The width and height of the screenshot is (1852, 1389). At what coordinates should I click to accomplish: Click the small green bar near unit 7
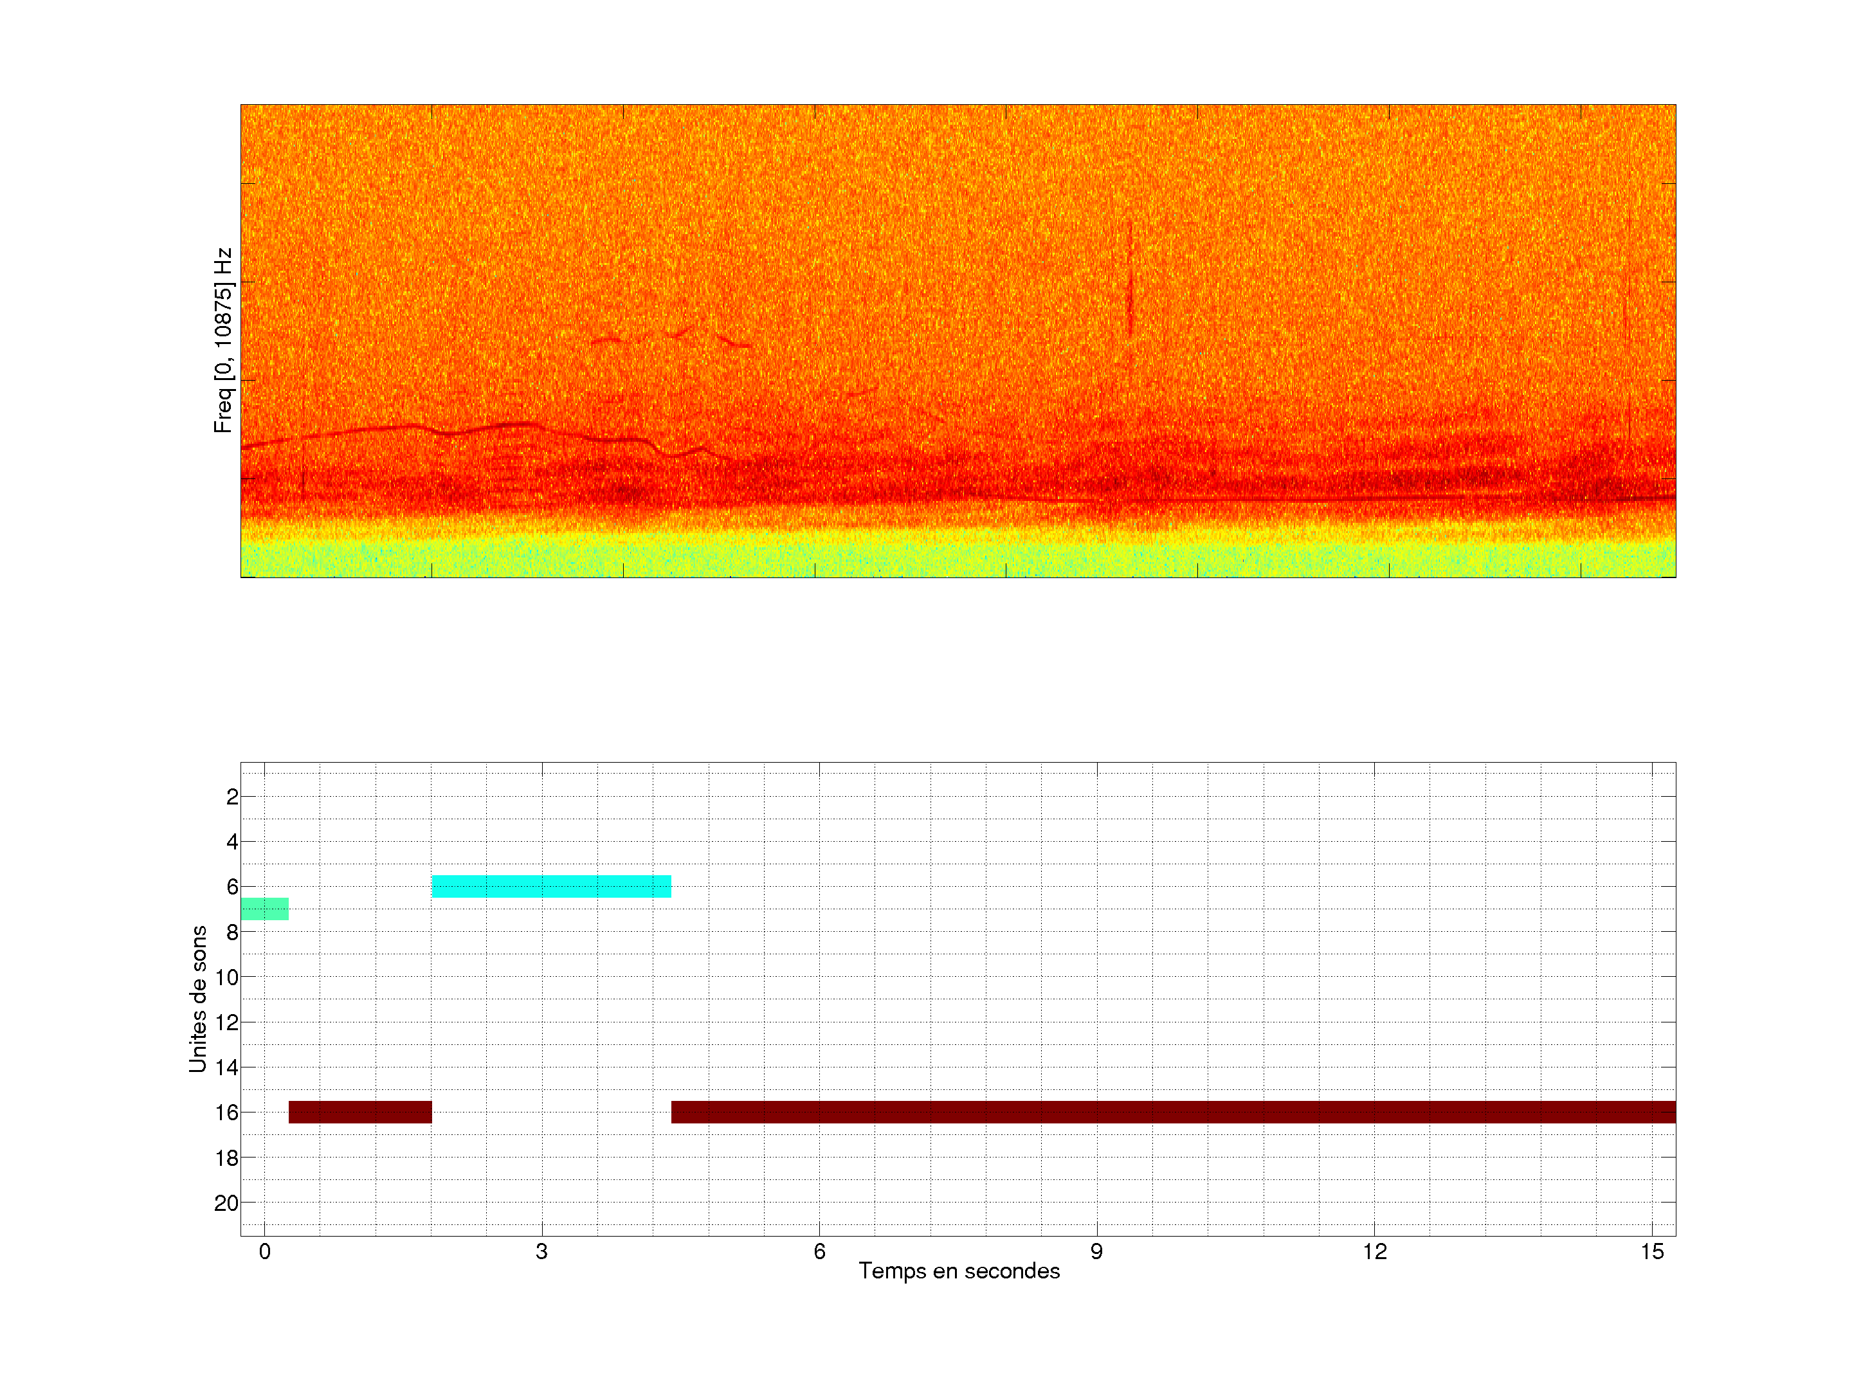[264, 909]
